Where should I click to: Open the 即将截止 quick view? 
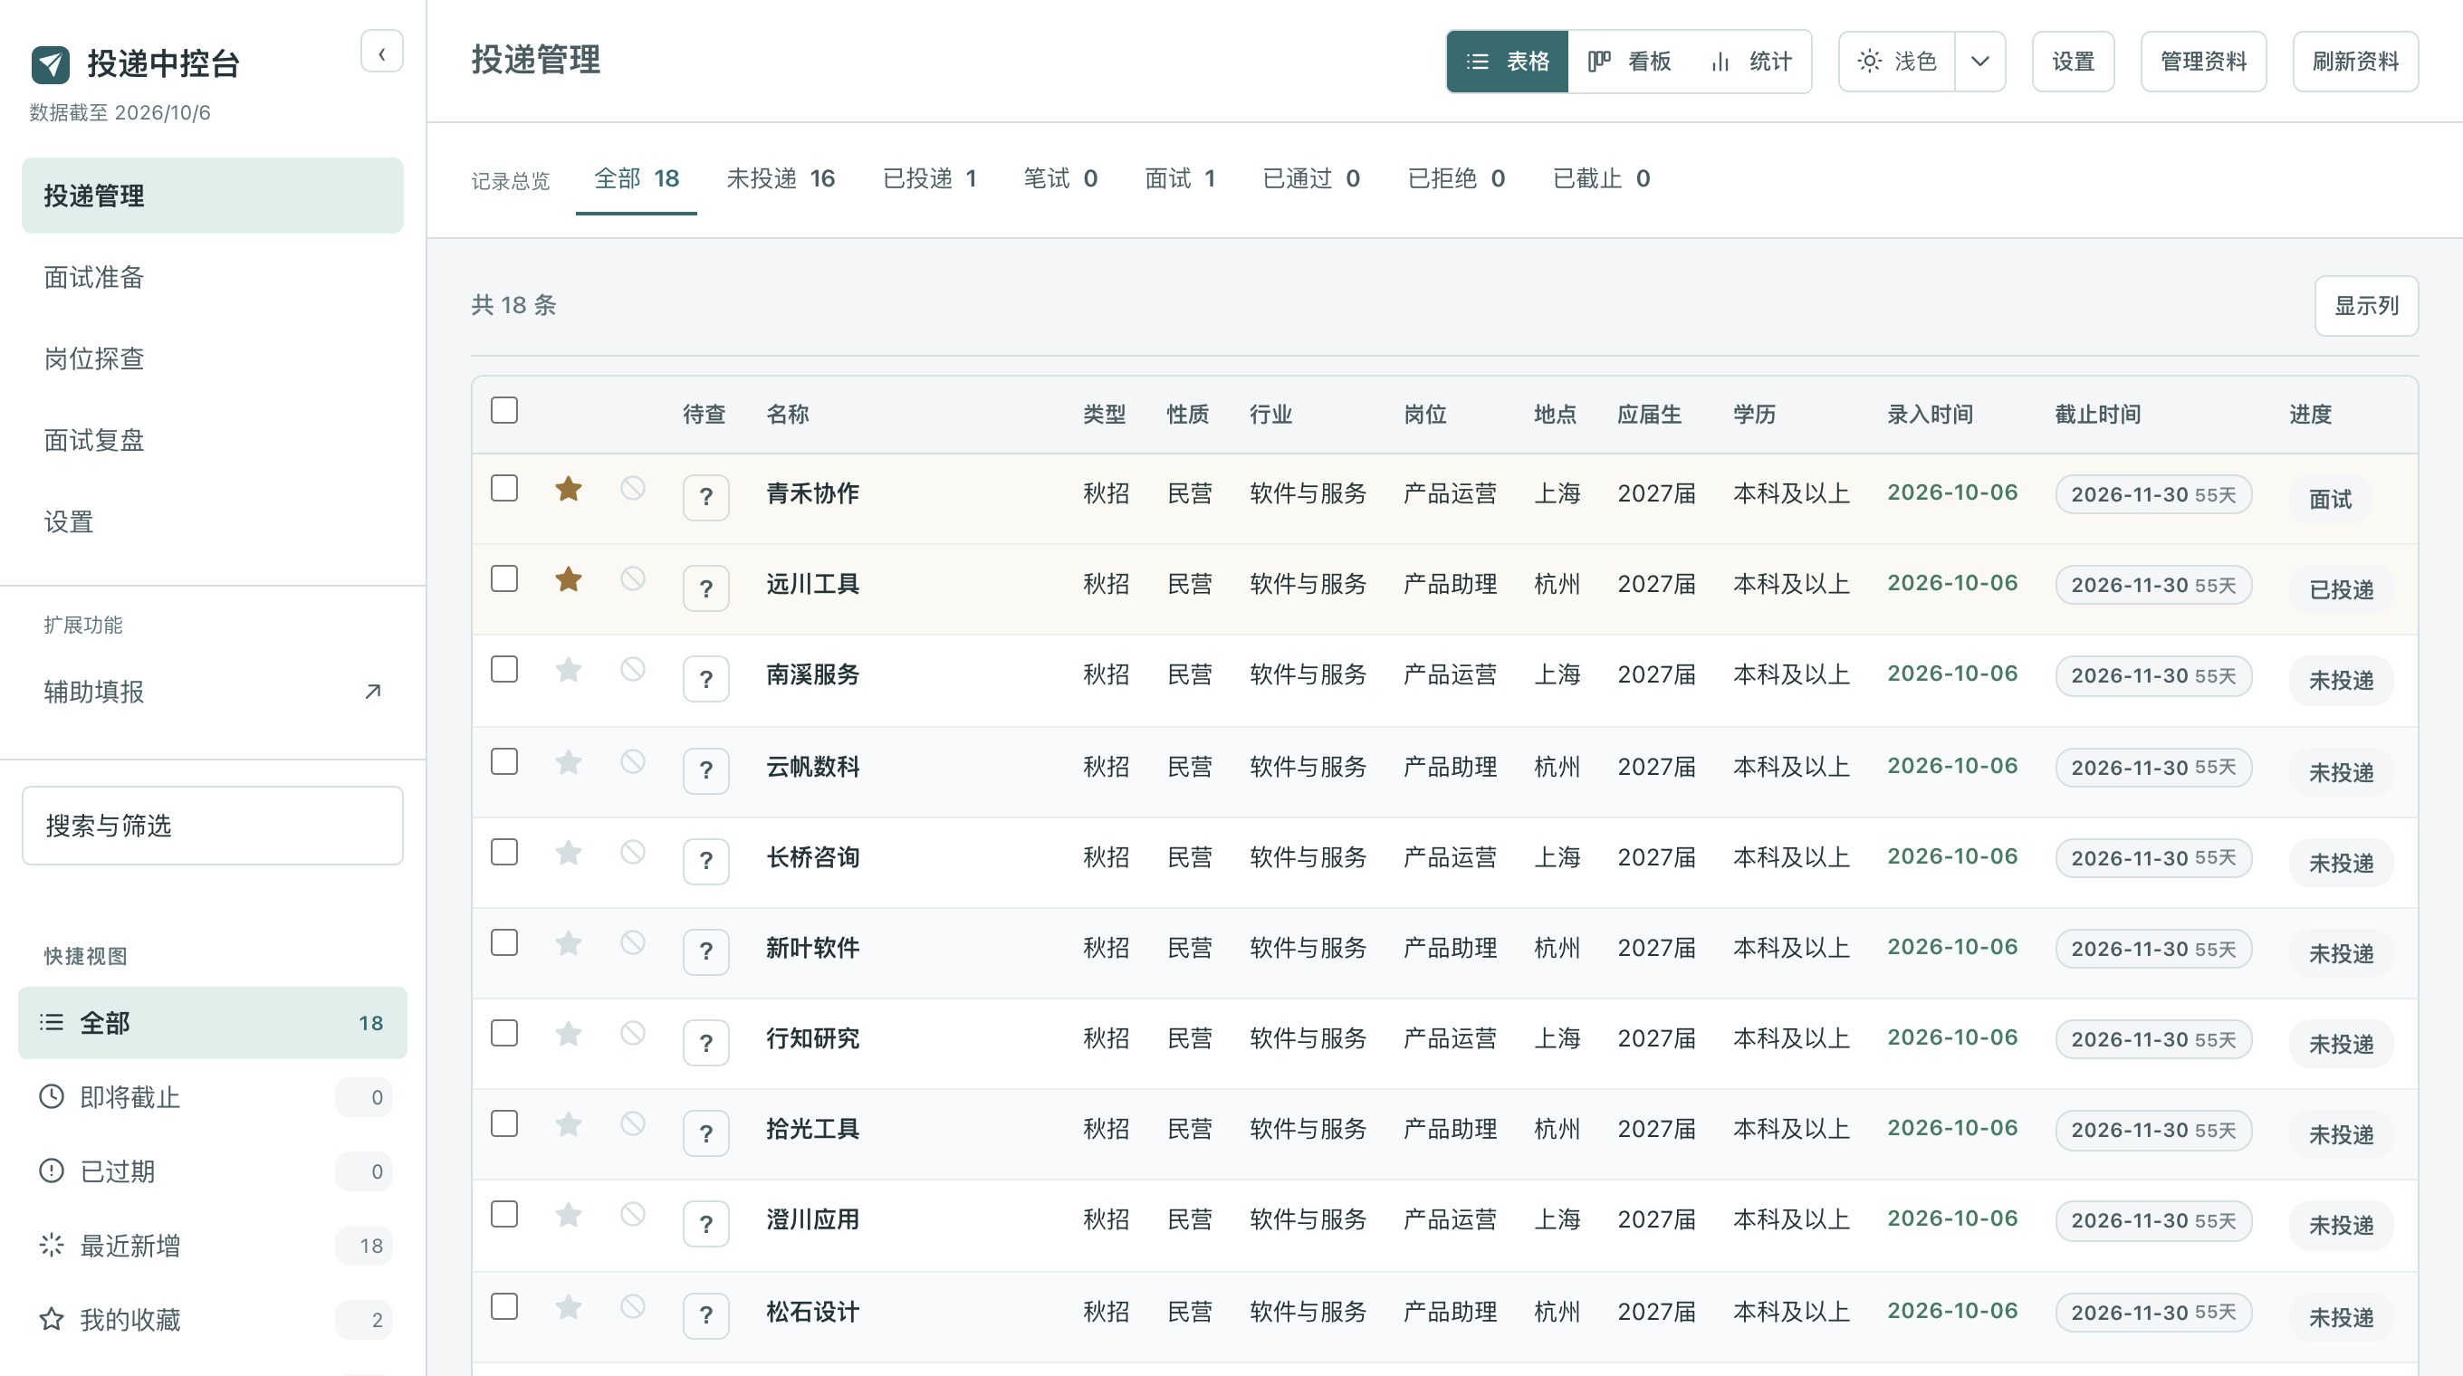[212, 1097]
